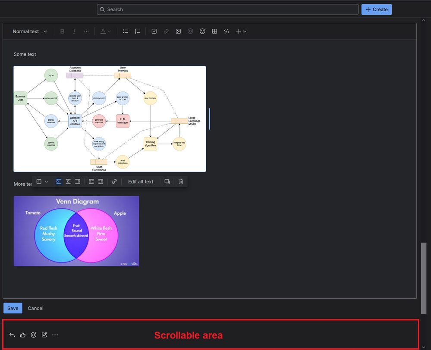This screenshot has width=431, height=350.
Task: Click Edit alt text
Action: point(141,181)
